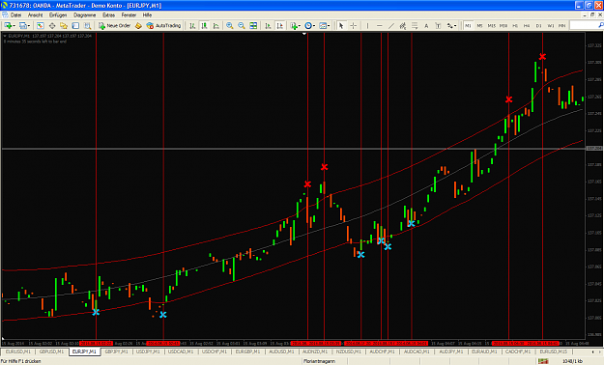Select the text label tool
The image size is (604, 365).
click(x=438, y=25)
